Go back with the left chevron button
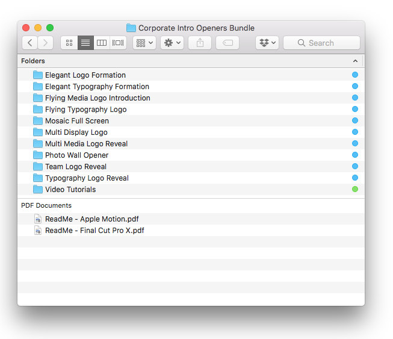Viewport: 393px width, 339px height. pos(30,43)
